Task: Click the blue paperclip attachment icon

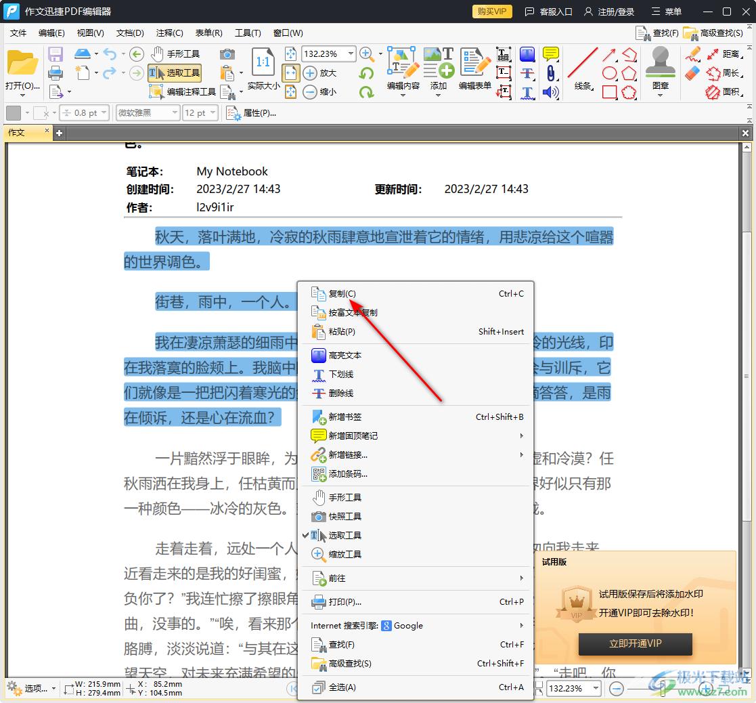Action: tap(551, 73)
